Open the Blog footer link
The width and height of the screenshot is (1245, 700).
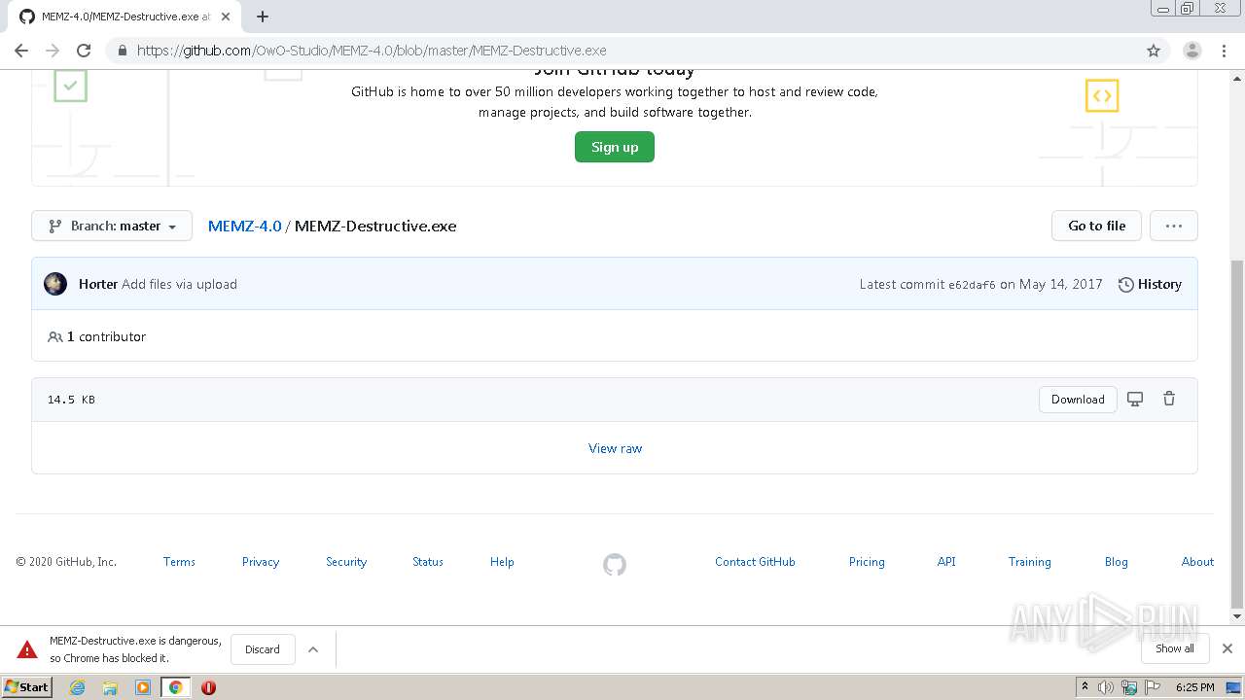pyautogui.click(x=1117, y=562)
